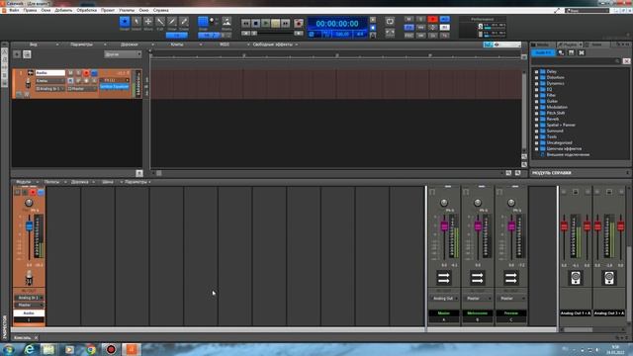Screen dimensions: 633x356
Task: Select the Select tool
Action: tap(136, 22)
